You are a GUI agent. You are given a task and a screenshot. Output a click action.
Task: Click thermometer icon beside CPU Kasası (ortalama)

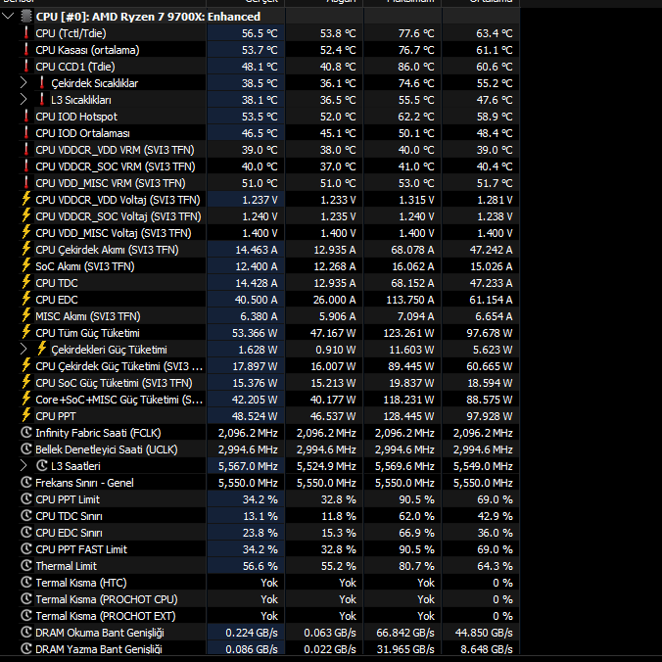[x=26, y=50]
